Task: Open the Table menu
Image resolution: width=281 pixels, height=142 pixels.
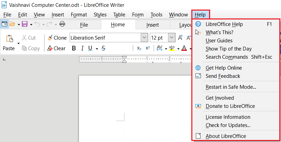Action: click(x=119, y=15)
